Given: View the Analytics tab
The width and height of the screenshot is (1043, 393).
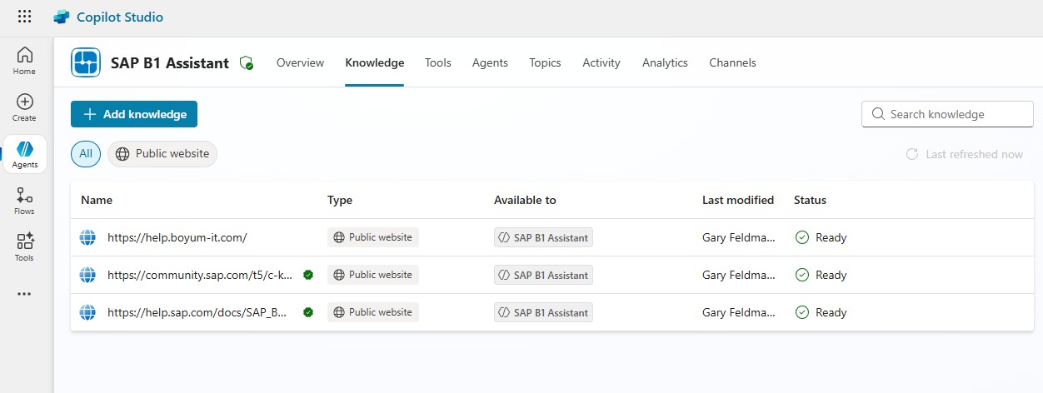Looking at the screenshot, I should coord(665,62).
